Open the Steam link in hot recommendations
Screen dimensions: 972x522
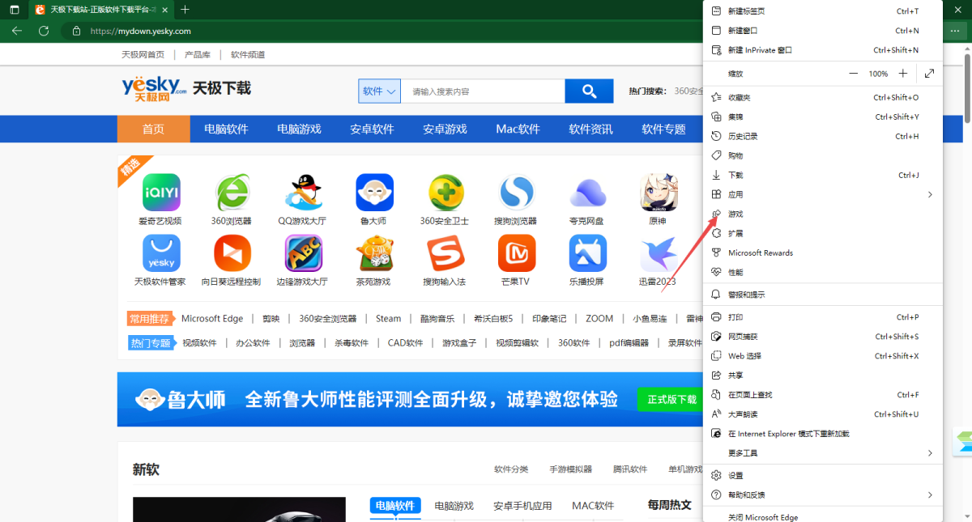(x=388, y=318)
